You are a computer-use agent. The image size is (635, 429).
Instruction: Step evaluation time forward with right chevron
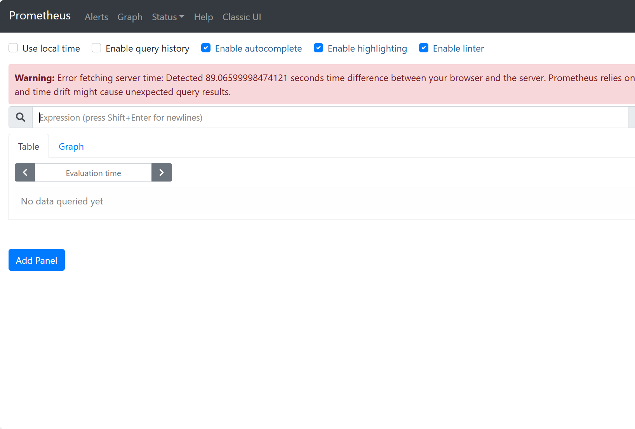pos(162,173)
